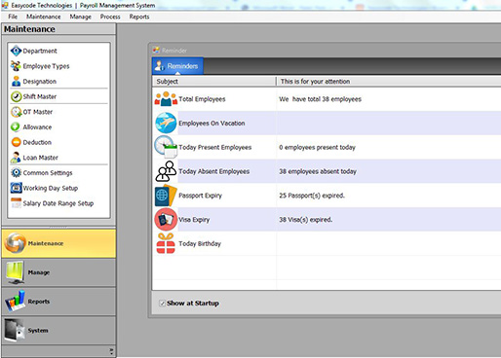Click the Shift Master clock icon
Image resolution: width=501 pixels, height=358 pixels.
[16, 96]
